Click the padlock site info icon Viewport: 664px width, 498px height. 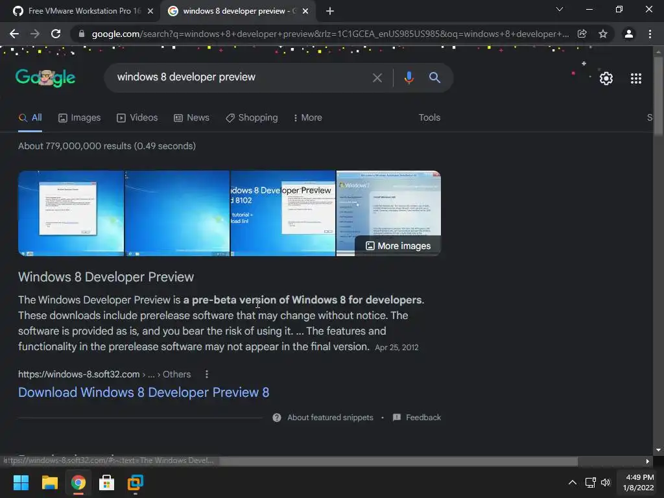coord(82,34)
